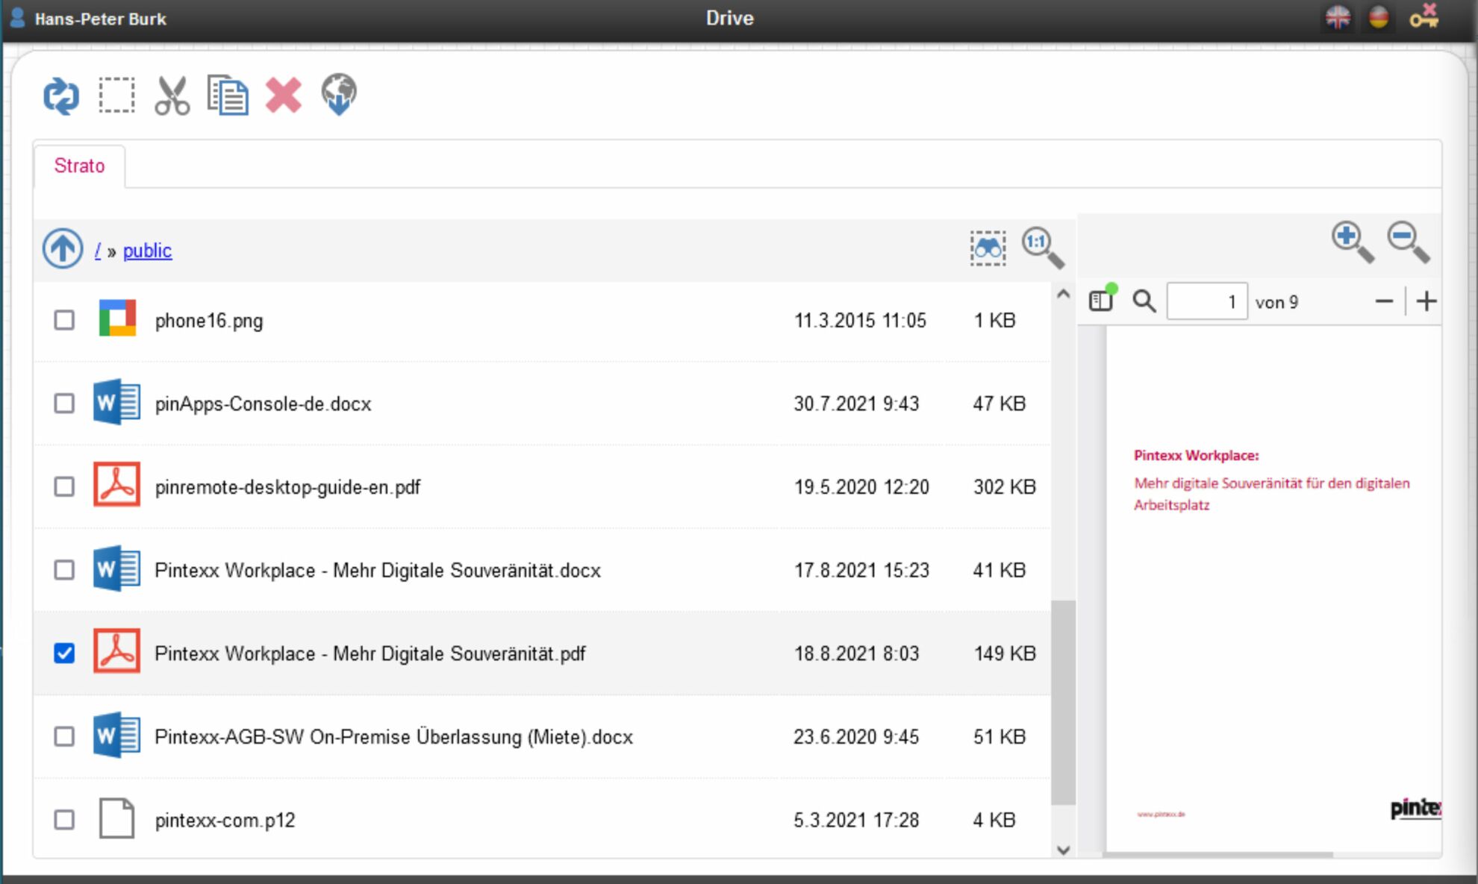The width and height of the screenshot is (1478, 884).
Task: Toggle the PDF viewer sidebar button
Action: pos(1101,301)
